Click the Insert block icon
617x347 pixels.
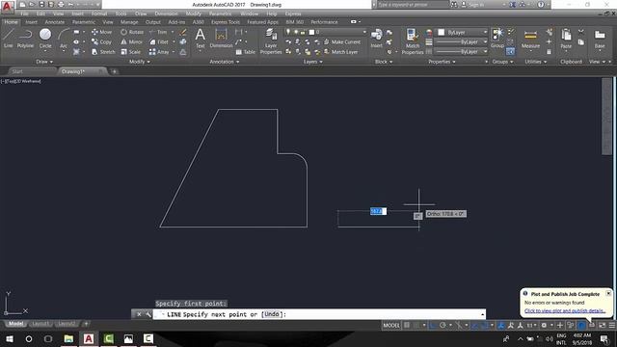tap(377, 39)
